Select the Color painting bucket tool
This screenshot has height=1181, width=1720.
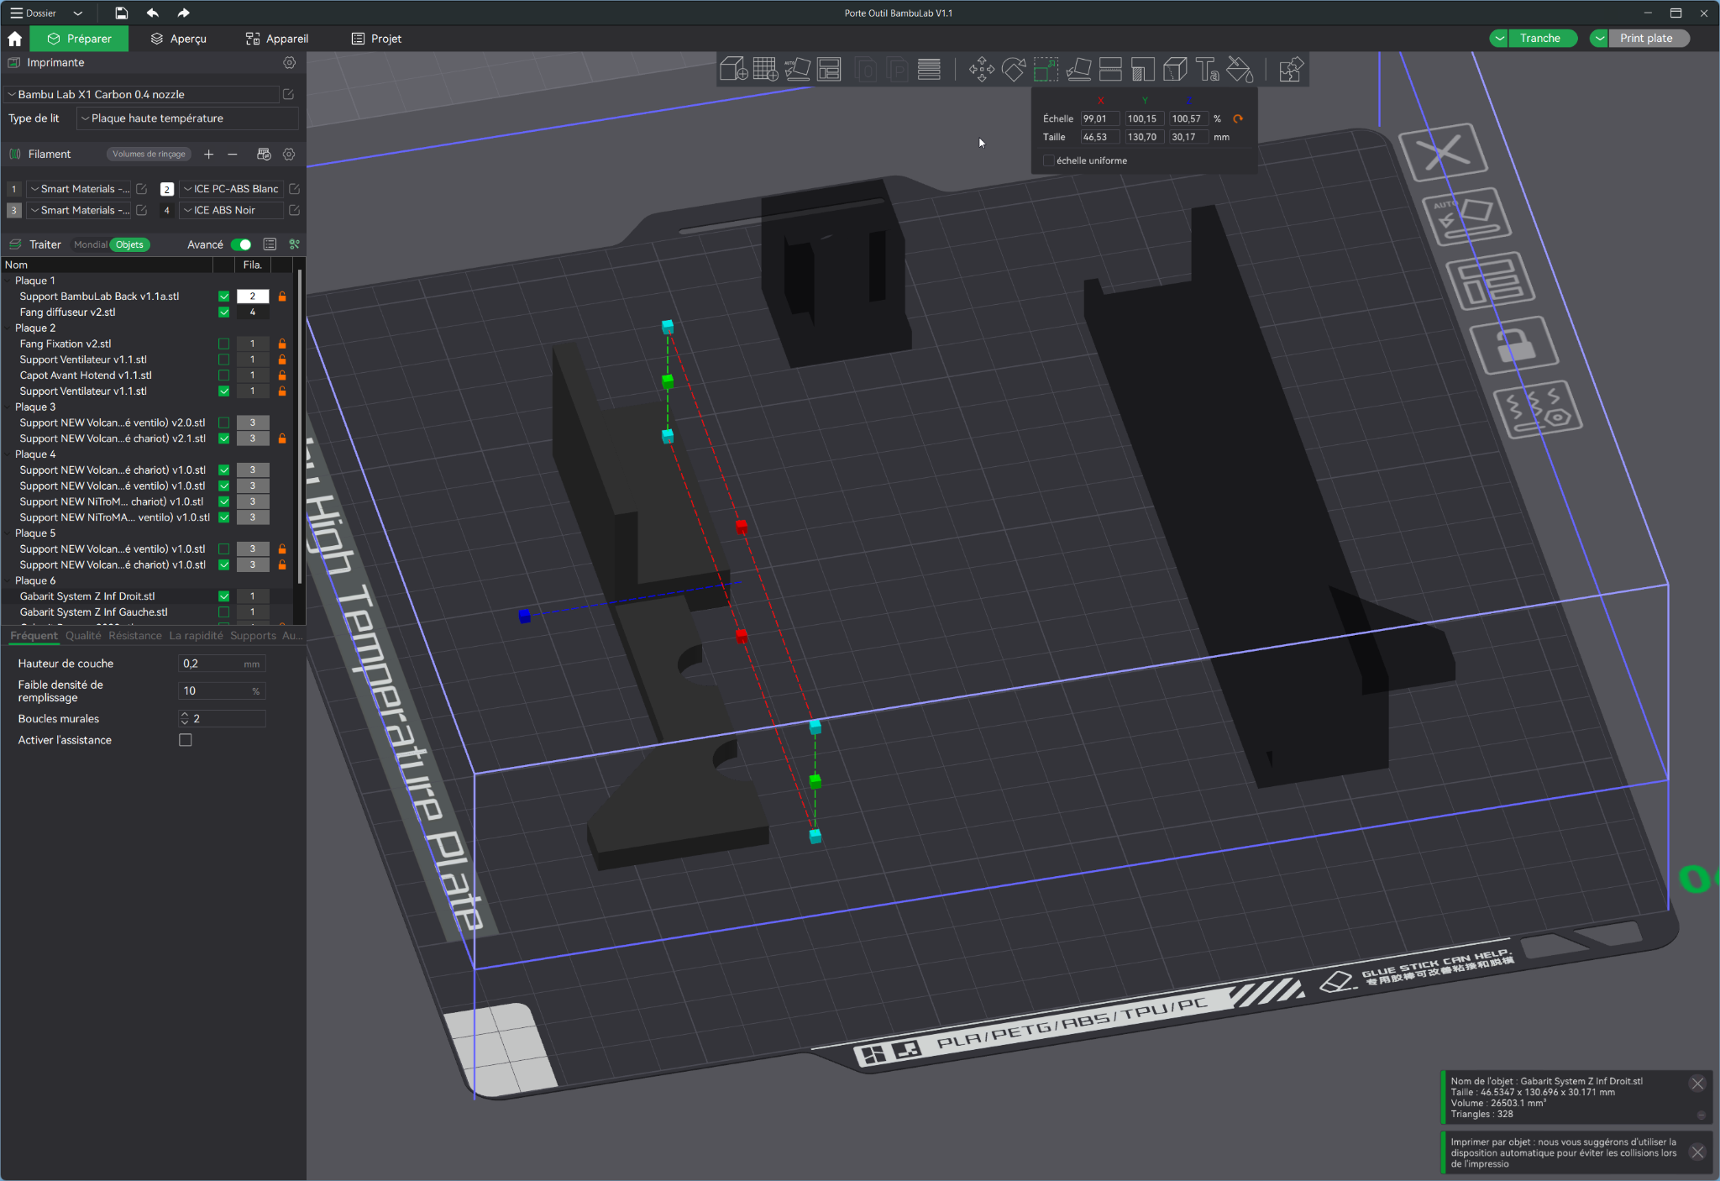point(1240,69)
